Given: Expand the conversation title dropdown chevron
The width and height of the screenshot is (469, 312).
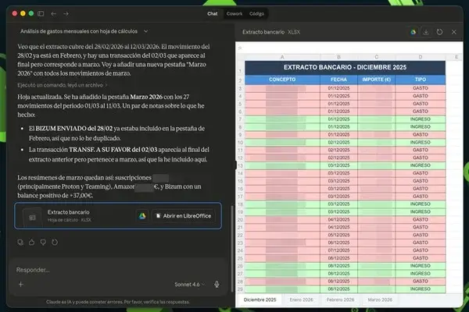Looking at the screenshot, I should pyautogui.click(x=145, y=31).
